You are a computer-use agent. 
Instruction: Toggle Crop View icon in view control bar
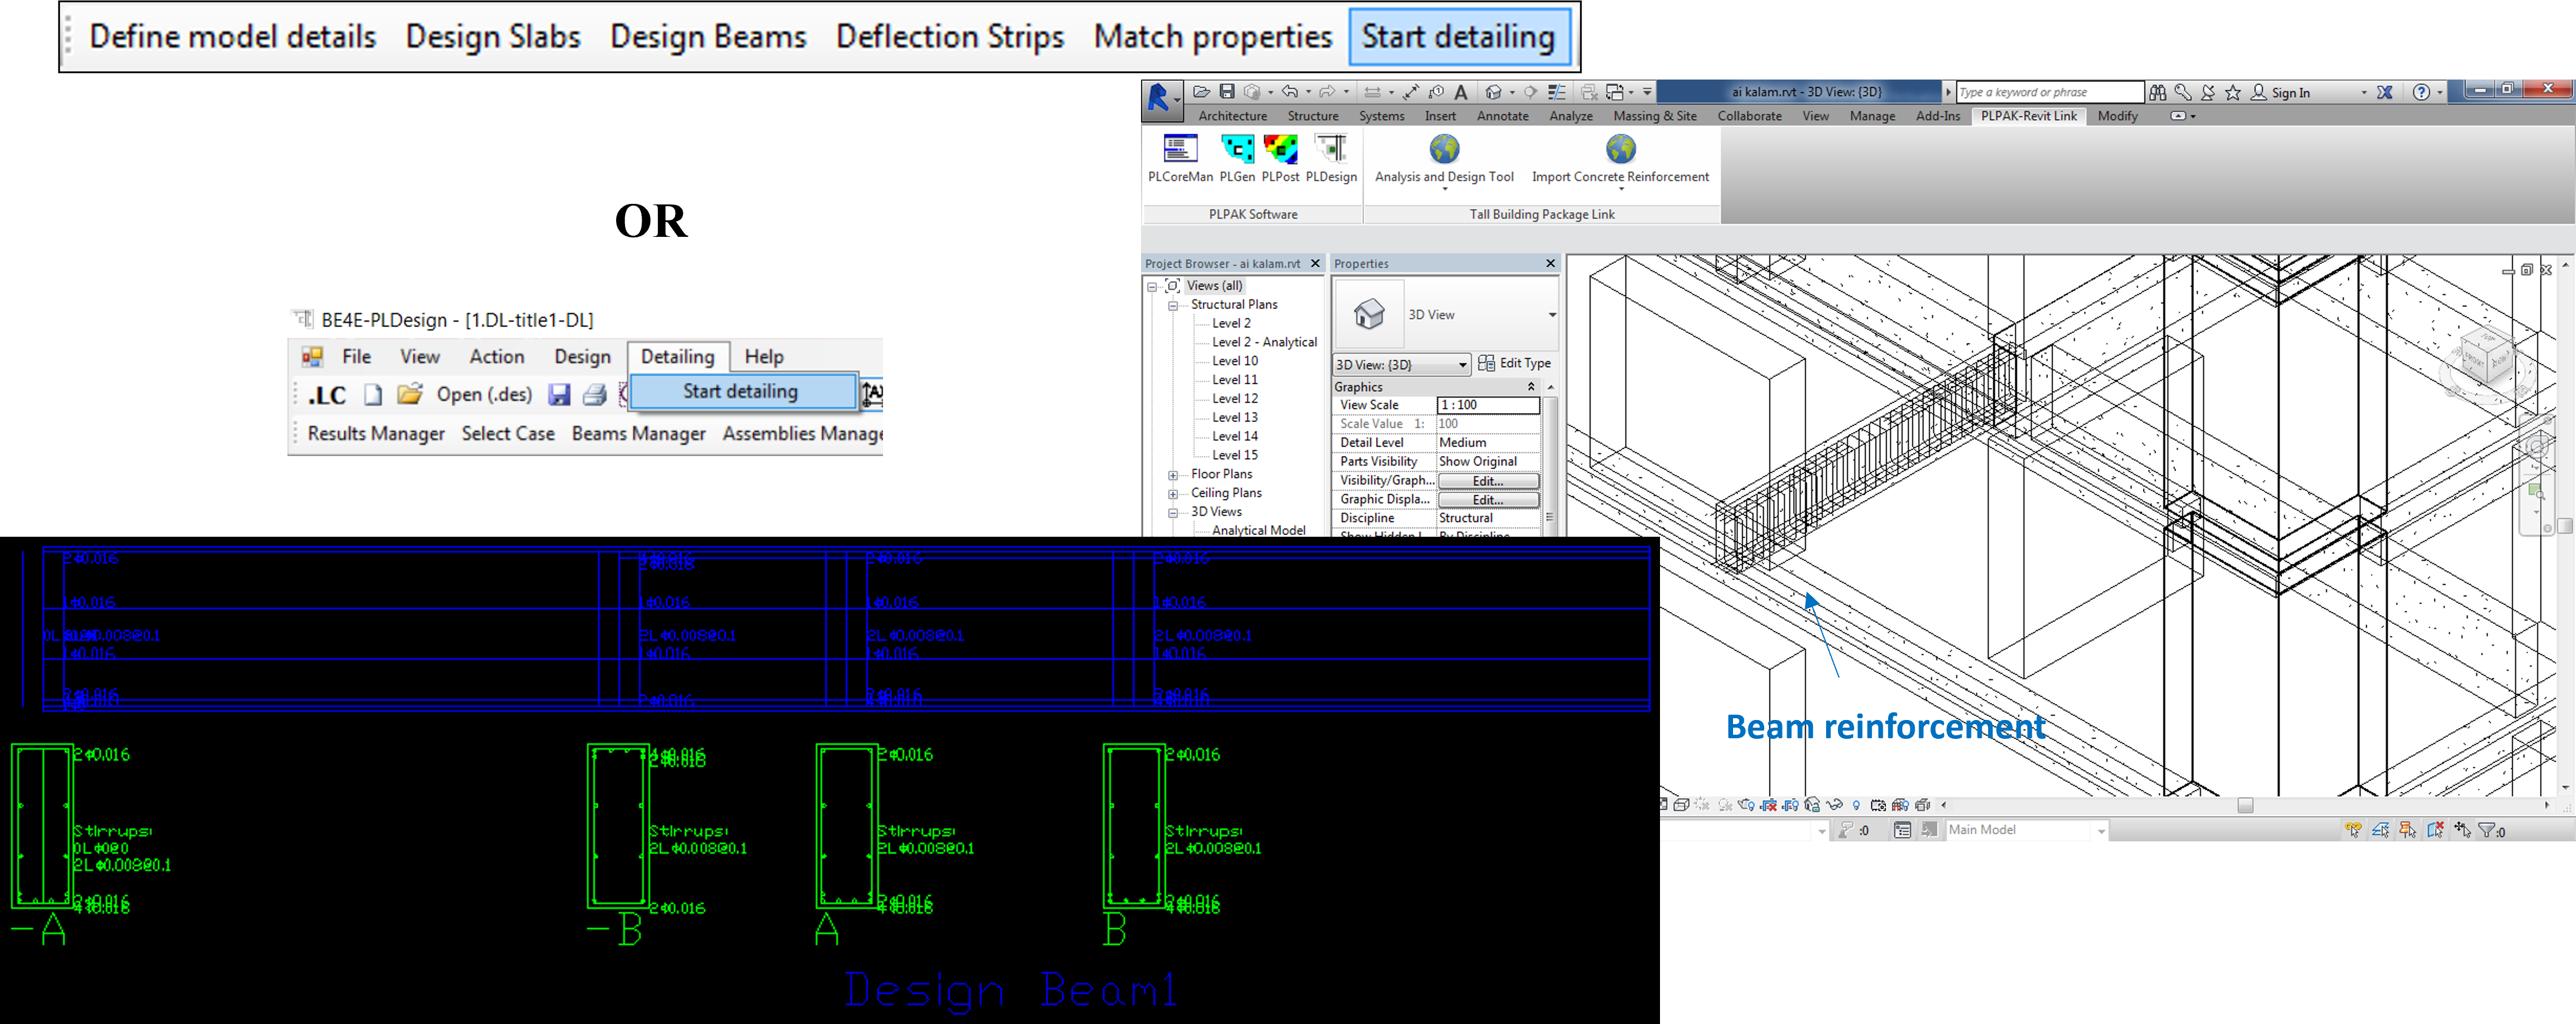pos(1768,805)
